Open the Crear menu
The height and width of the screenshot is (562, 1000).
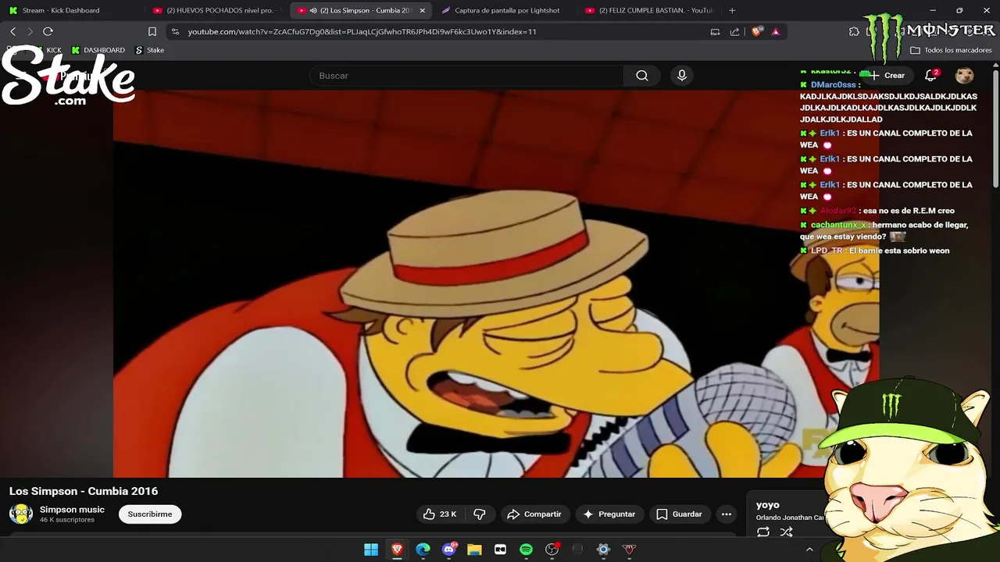887,76
